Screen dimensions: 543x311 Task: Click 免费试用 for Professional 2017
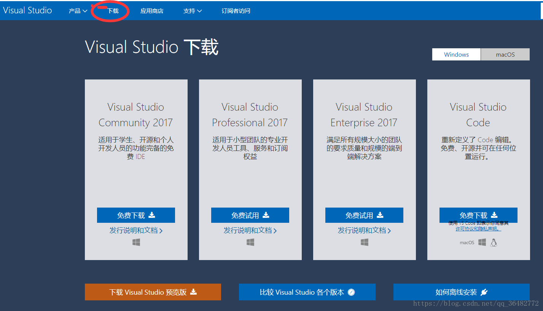tap(250, 215)
